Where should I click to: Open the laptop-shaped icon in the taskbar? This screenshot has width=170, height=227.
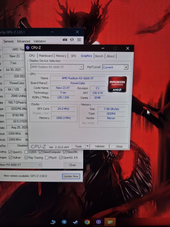point(53,222)
